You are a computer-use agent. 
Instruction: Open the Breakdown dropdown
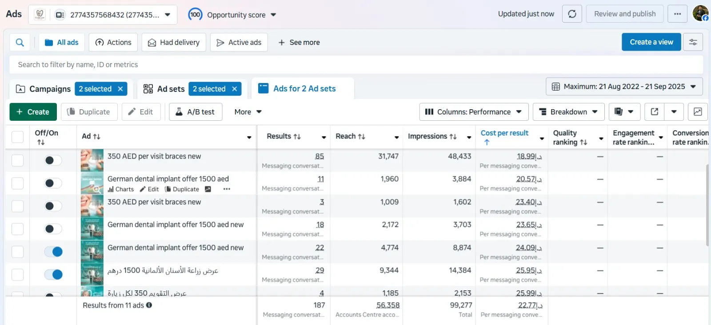click(568, 112)
